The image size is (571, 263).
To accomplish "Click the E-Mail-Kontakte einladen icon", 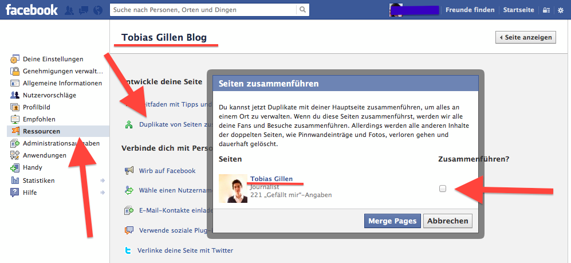I will pos(129,210).
